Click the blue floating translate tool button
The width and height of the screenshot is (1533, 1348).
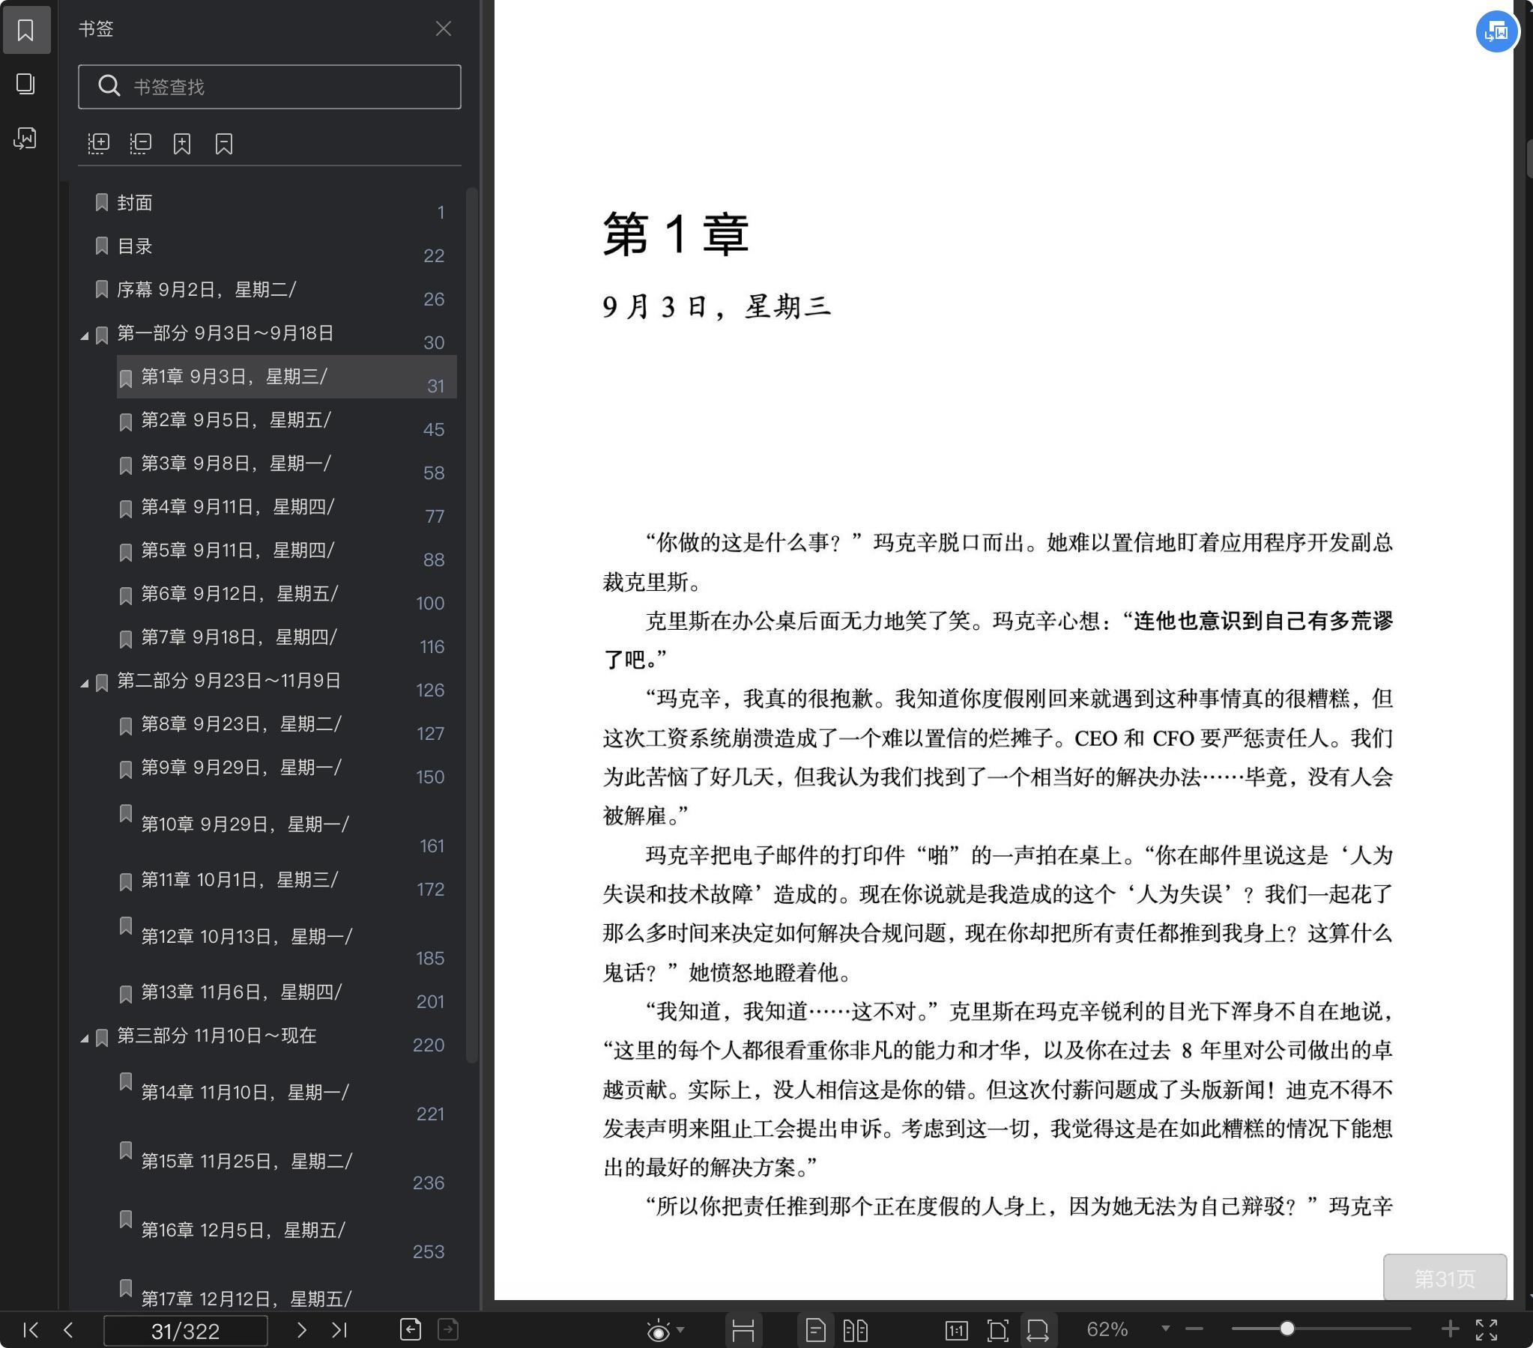pyautogui.click(x=1496, y=31)
